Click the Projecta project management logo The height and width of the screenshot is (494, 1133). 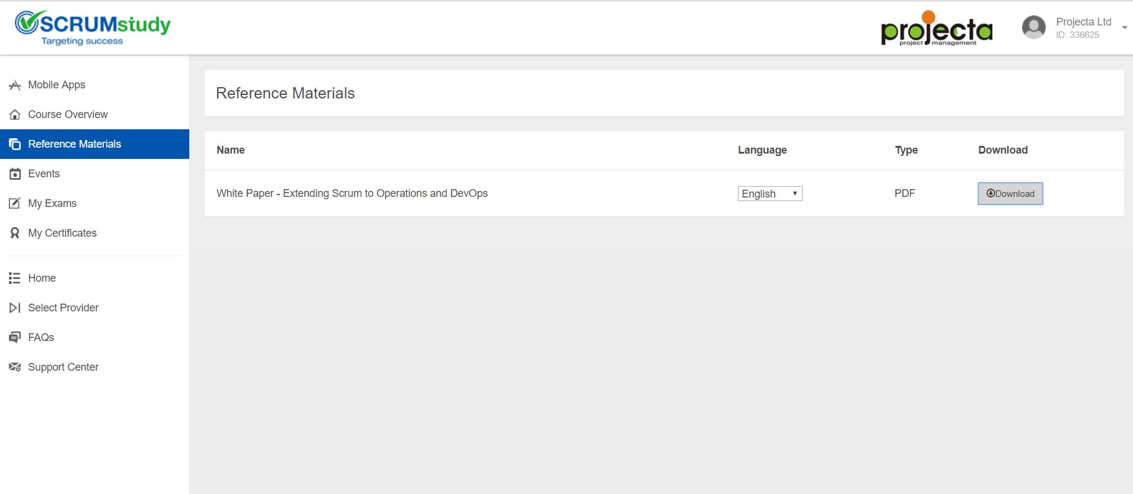point(937,28)
